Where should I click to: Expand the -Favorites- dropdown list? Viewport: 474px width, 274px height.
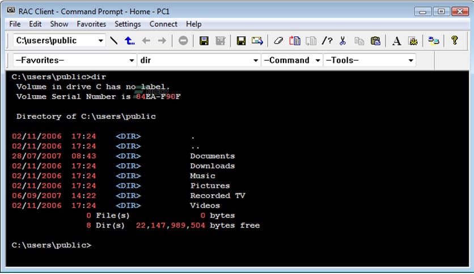(x=132, y=61)
